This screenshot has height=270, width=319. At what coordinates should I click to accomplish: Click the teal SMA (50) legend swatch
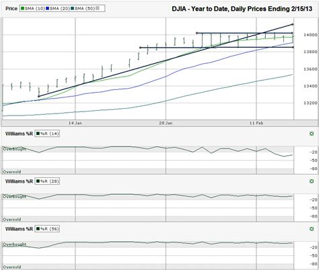pos(72,9)
